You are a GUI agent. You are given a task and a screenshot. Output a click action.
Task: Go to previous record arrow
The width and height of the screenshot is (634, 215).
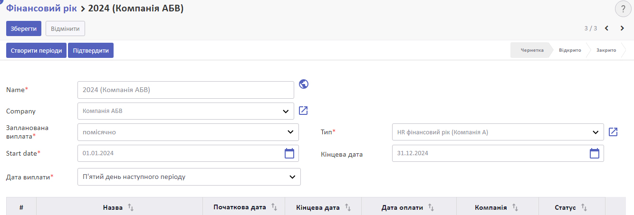click(x=606, y=28)
